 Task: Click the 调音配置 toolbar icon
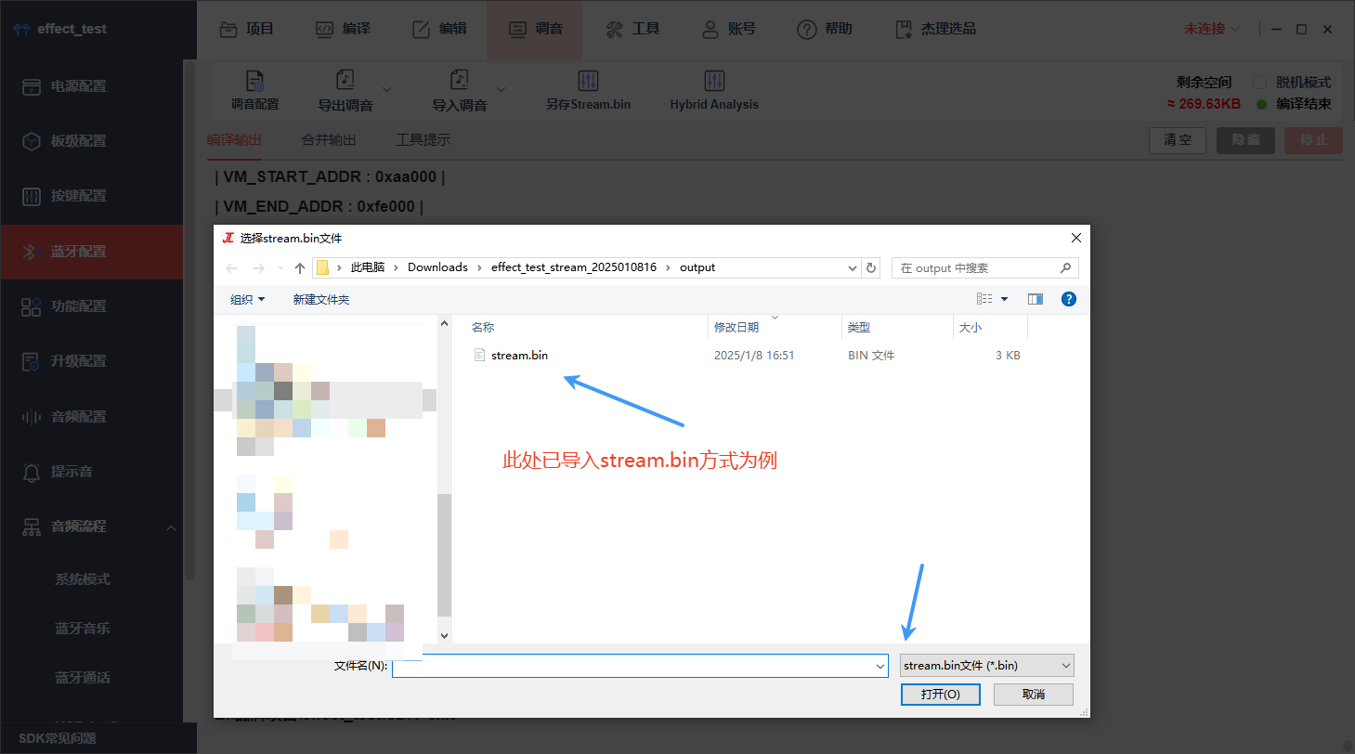coord(254,81)
